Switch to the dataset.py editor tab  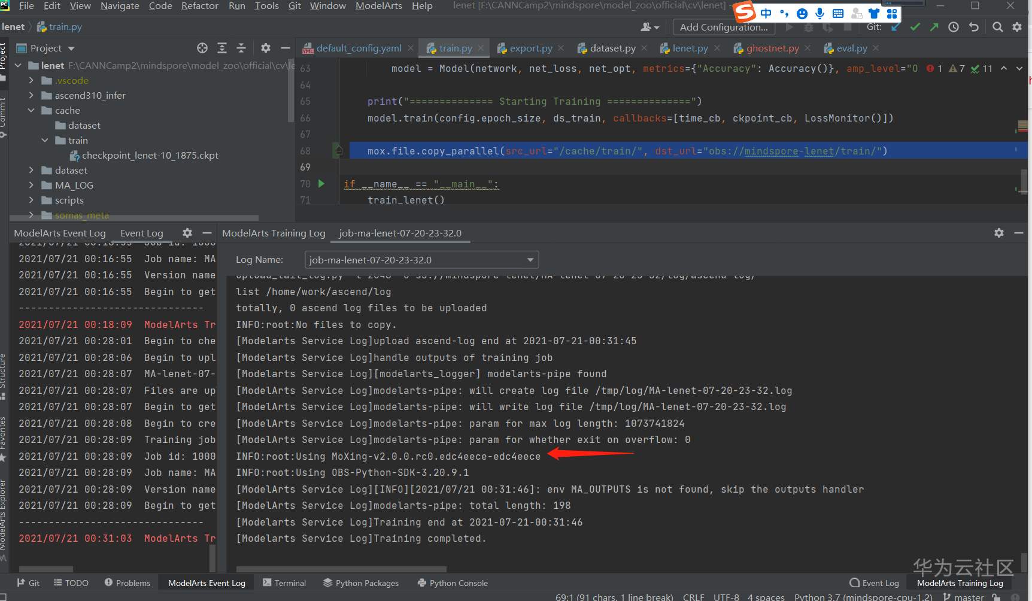[612, 48]
